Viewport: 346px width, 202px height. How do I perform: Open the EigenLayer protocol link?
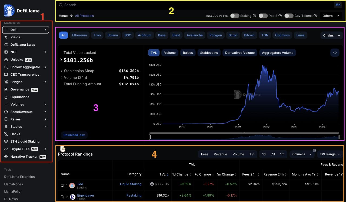pyautogui.click(x=85, y=195)
